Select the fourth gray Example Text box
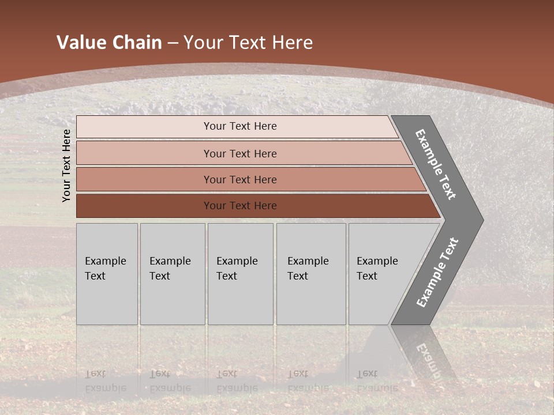 (311, 274)
